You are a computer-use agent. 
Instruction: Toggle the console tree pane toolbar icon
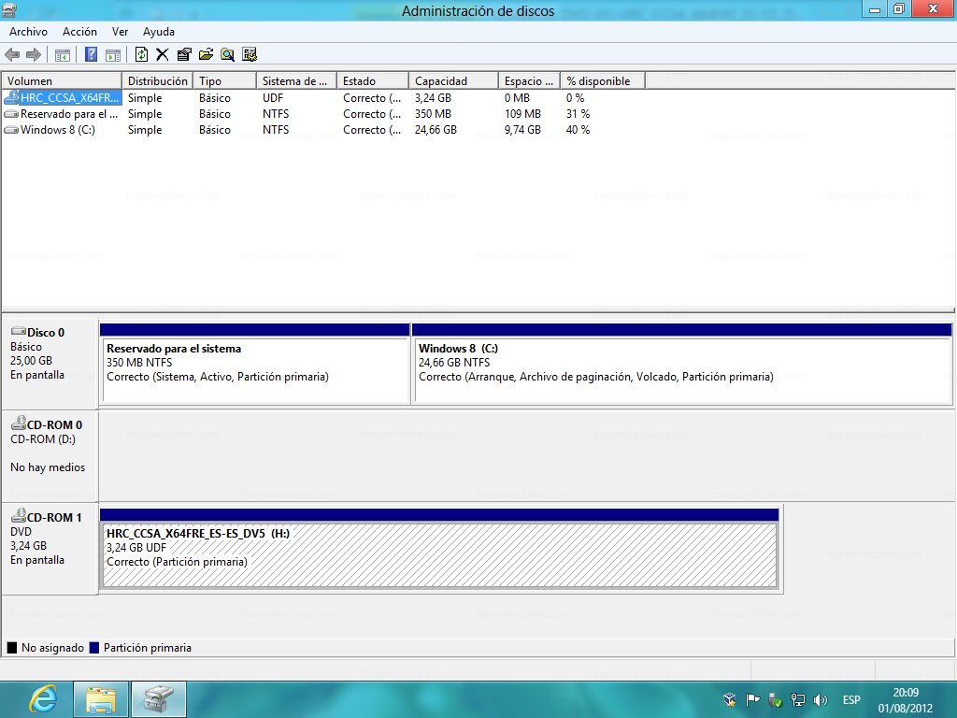tap(63, 54)
